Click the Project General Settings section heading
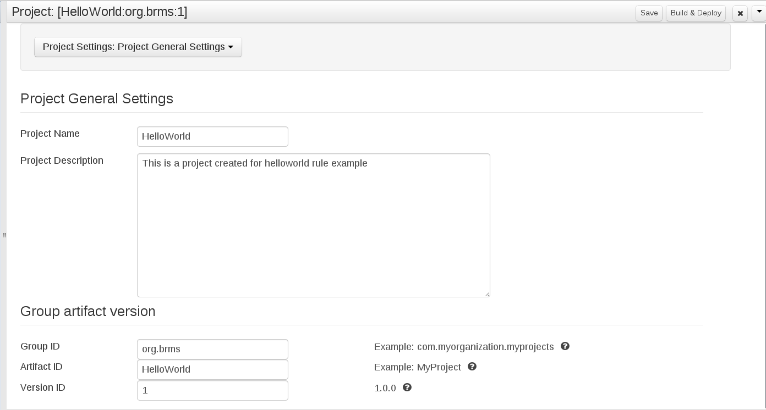The image size is (766, 410). (x=97, y=98)
